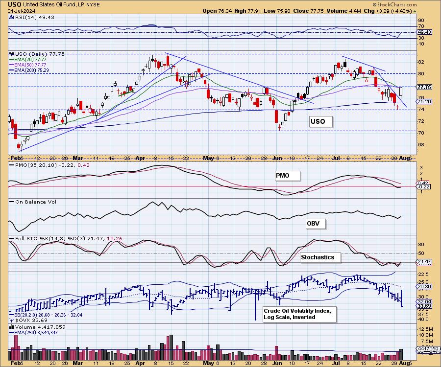The image size is (441, 367).
Task: Click the Open 76.34 value
Action: click(x=217, y=11)
